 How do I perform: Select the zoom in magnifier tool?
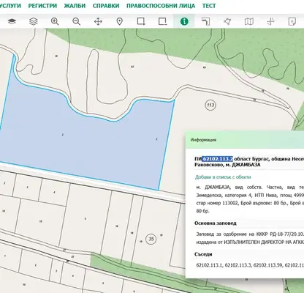click(x=55, y=21)
